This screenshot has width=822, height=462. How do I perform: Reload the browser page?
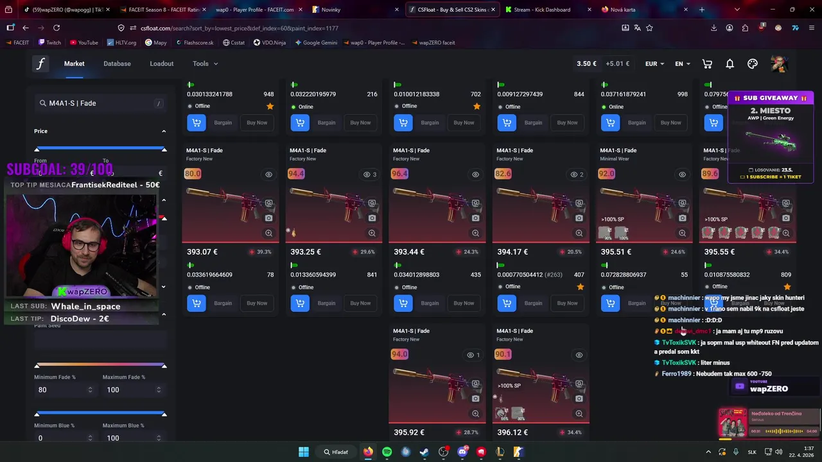[57, 28]
